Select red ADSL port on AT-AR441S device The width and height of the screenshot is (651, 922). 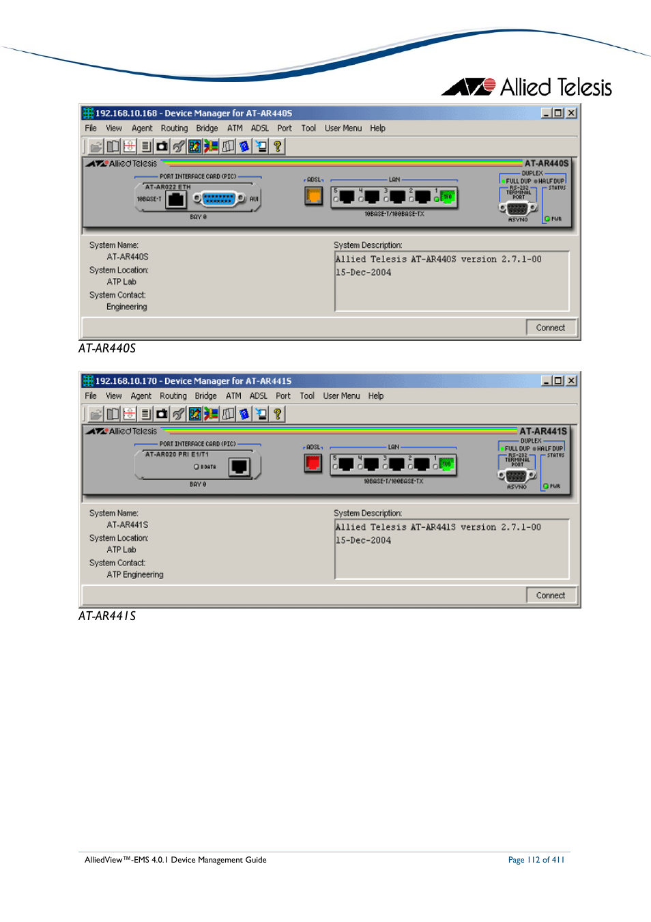tap(313, 464)
